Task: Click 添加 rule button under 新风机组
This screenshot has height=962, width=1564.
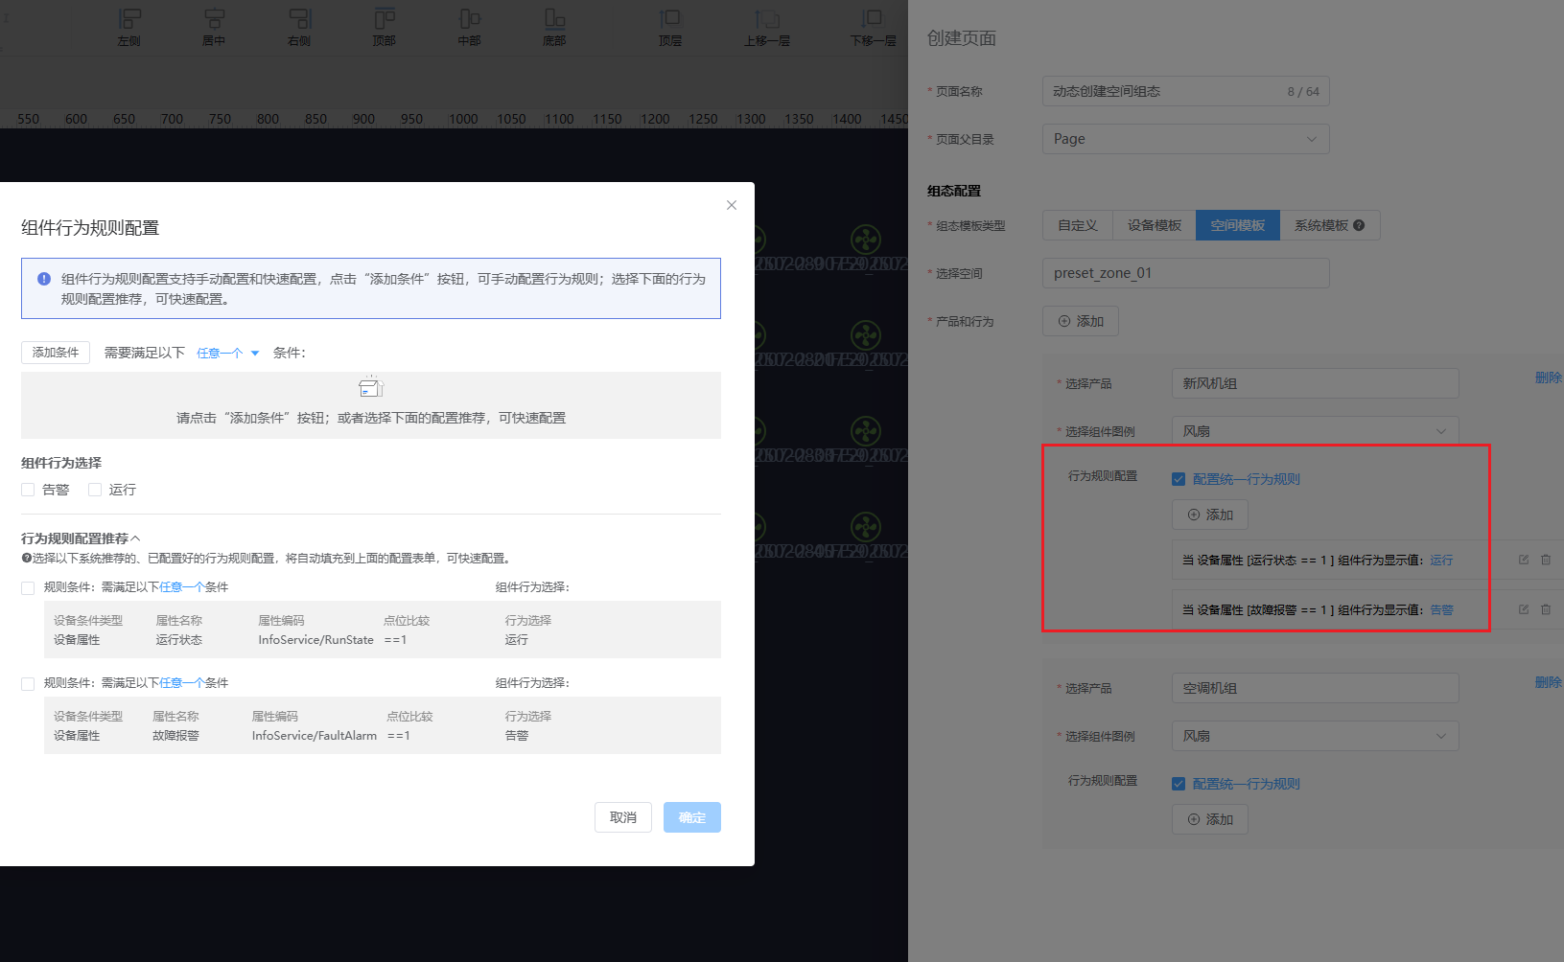Action: pos(1210,515)
